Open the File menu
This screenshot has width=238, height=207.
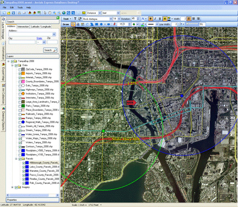point(4,8)
